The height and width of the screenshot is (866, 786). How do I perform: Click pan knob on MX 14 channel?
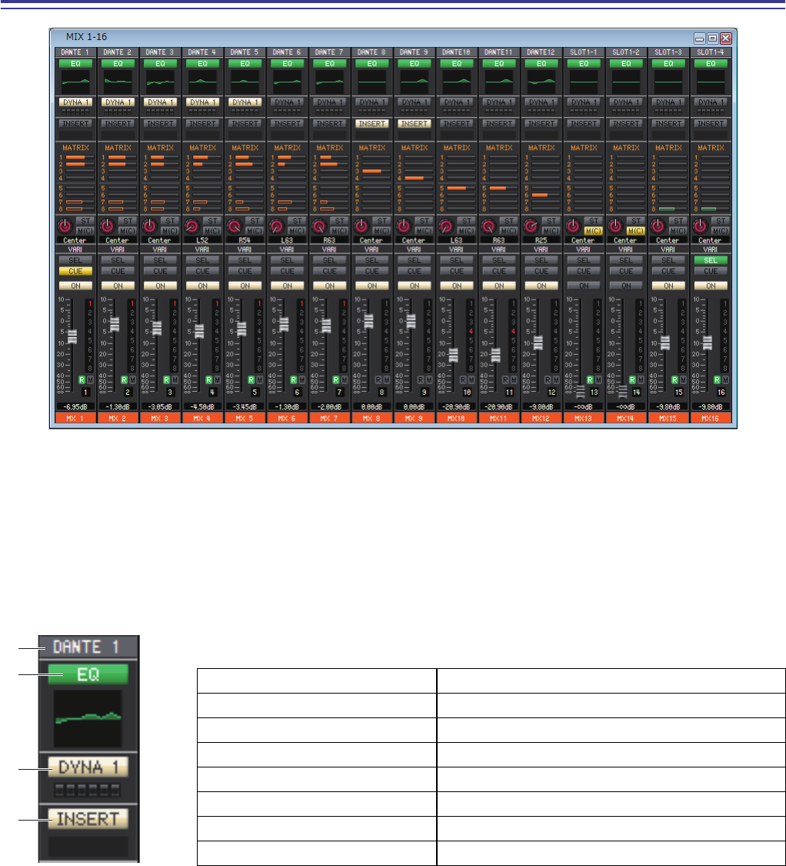(615, 226)
